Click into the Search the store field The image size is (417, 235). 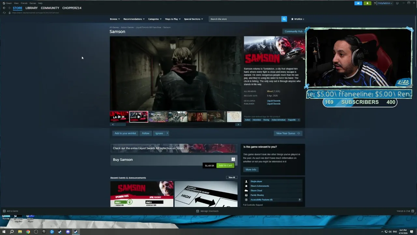click(245, 19)
